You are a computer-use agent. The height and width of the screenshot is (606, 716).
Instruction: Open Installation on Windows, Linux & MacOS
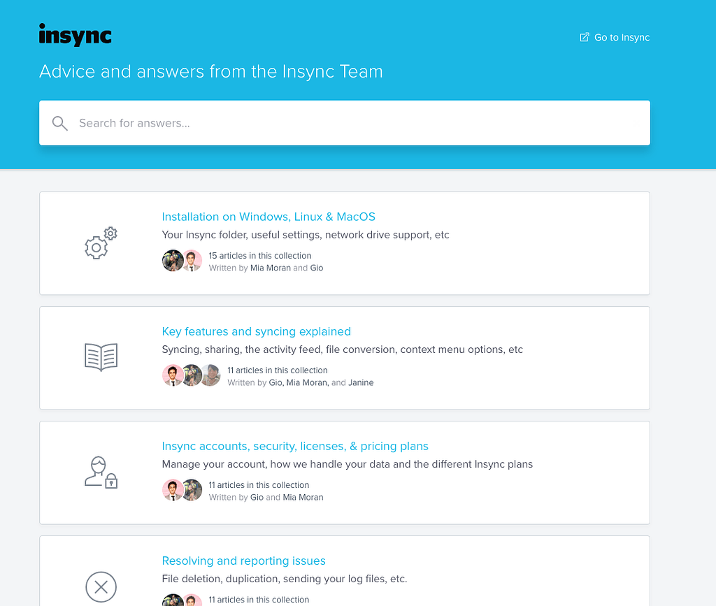[x=268, y=217]
